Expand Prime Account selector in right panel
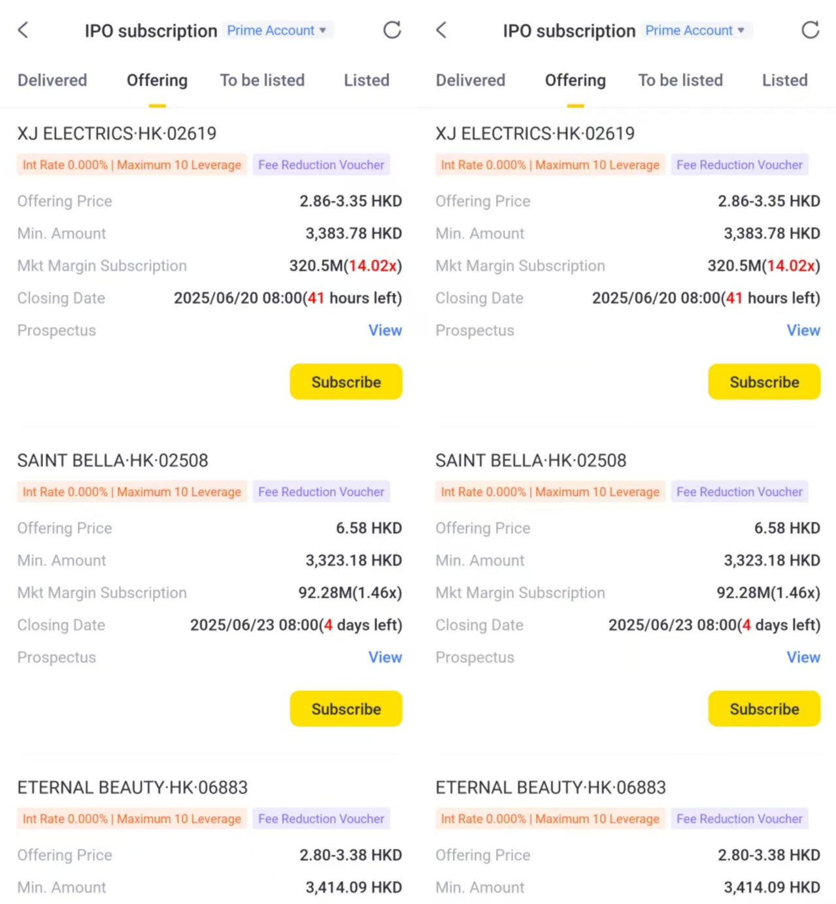The height and width of the screenshot is (904, 836). 695,31
